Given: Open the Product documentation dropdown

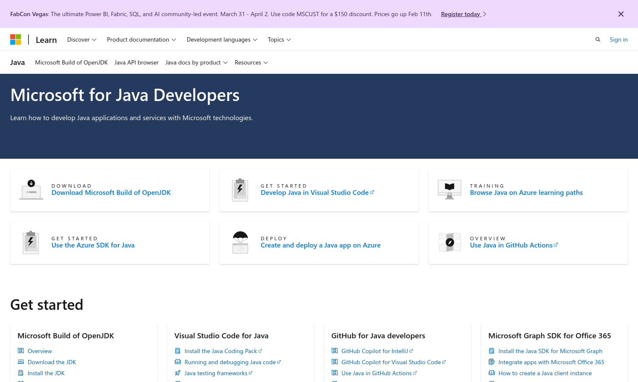Looking at the screenshot, I should click(x=141, y=39).
